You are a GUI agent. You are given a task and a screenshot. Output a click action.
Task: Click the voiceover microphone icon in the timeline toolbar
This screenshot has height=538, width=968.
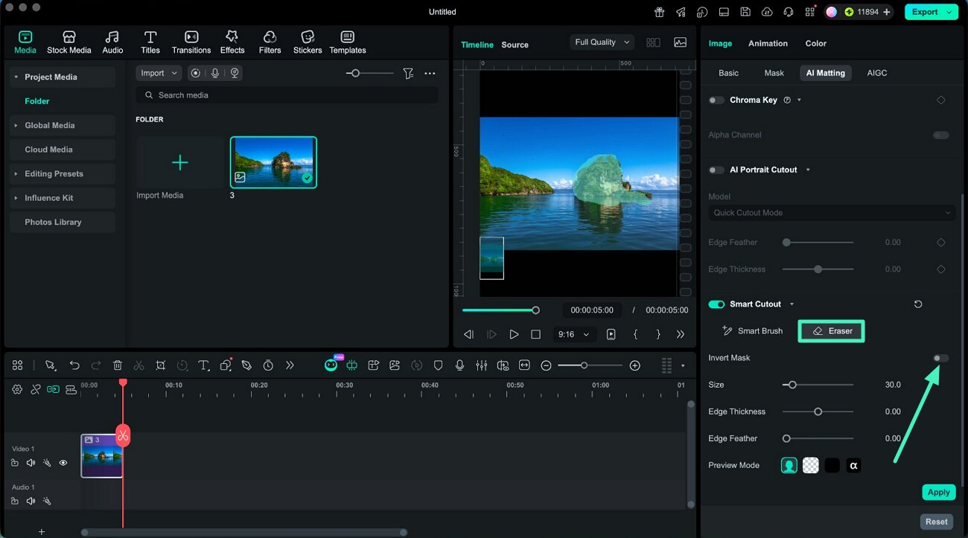point(459,365)
